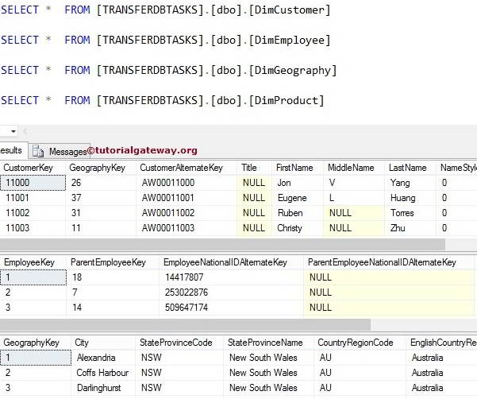
Task: Click customer key cell 11002
Action: click(x=33, y=213)
